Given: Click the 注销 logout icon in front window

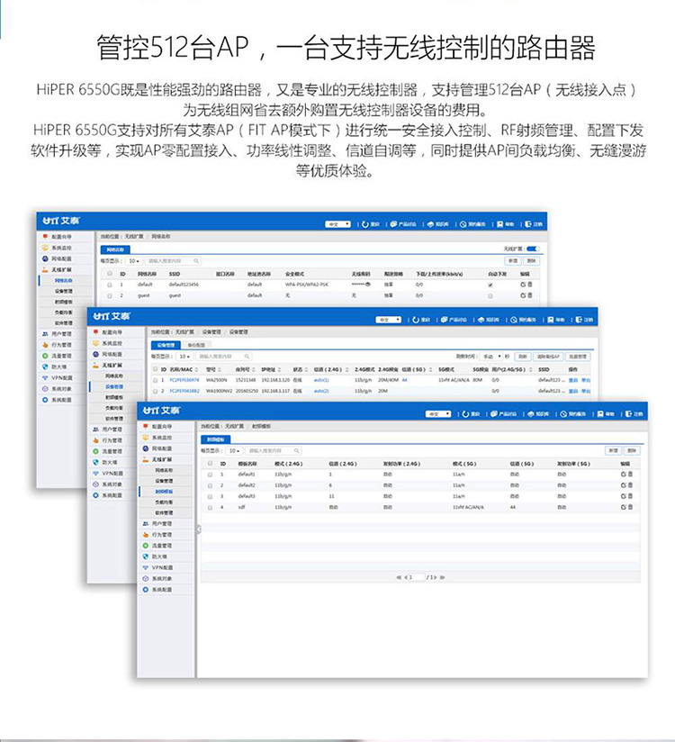Looking at the screenshot, I should [630, 413].
